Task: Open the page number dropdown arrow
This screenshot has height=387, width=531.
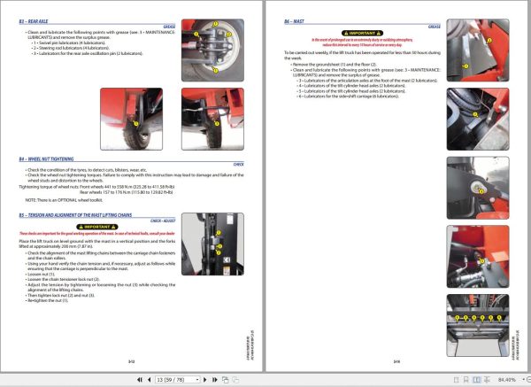Action: point(197,380)
